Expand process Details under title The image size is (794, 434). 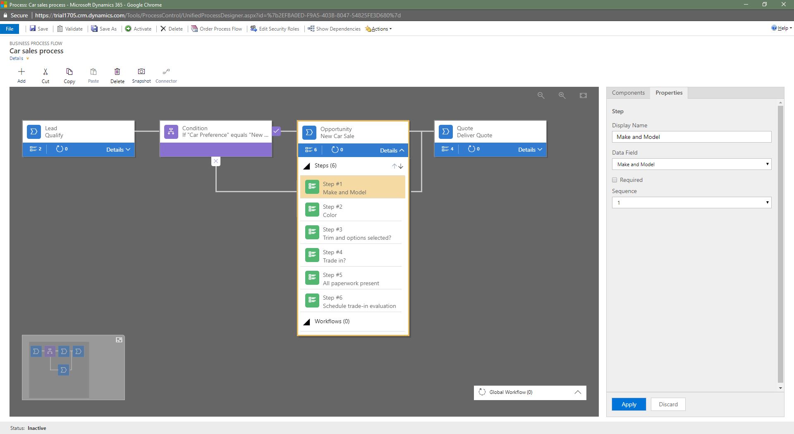19,58
